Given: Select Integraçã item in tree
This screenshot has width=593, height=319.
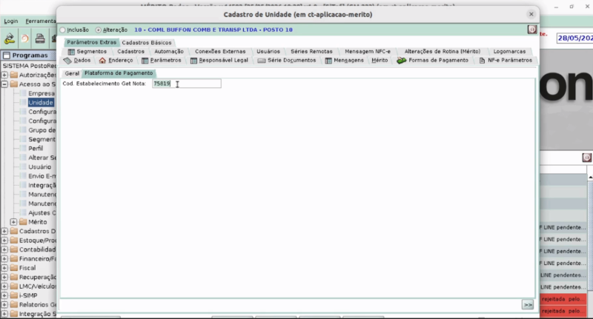Looking at the screenshot, I should [42, 185].
